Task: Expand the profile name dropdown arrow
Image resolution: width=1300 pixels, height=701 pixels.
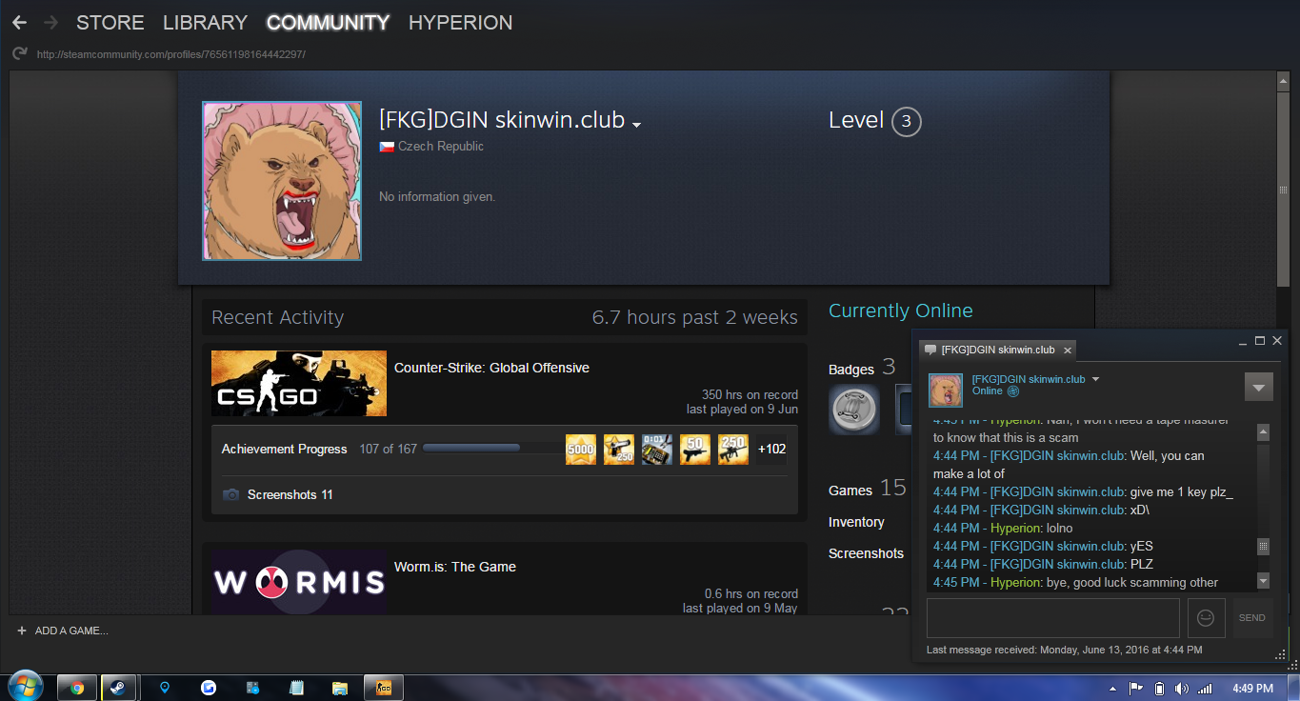Action: tap(636, 124)
